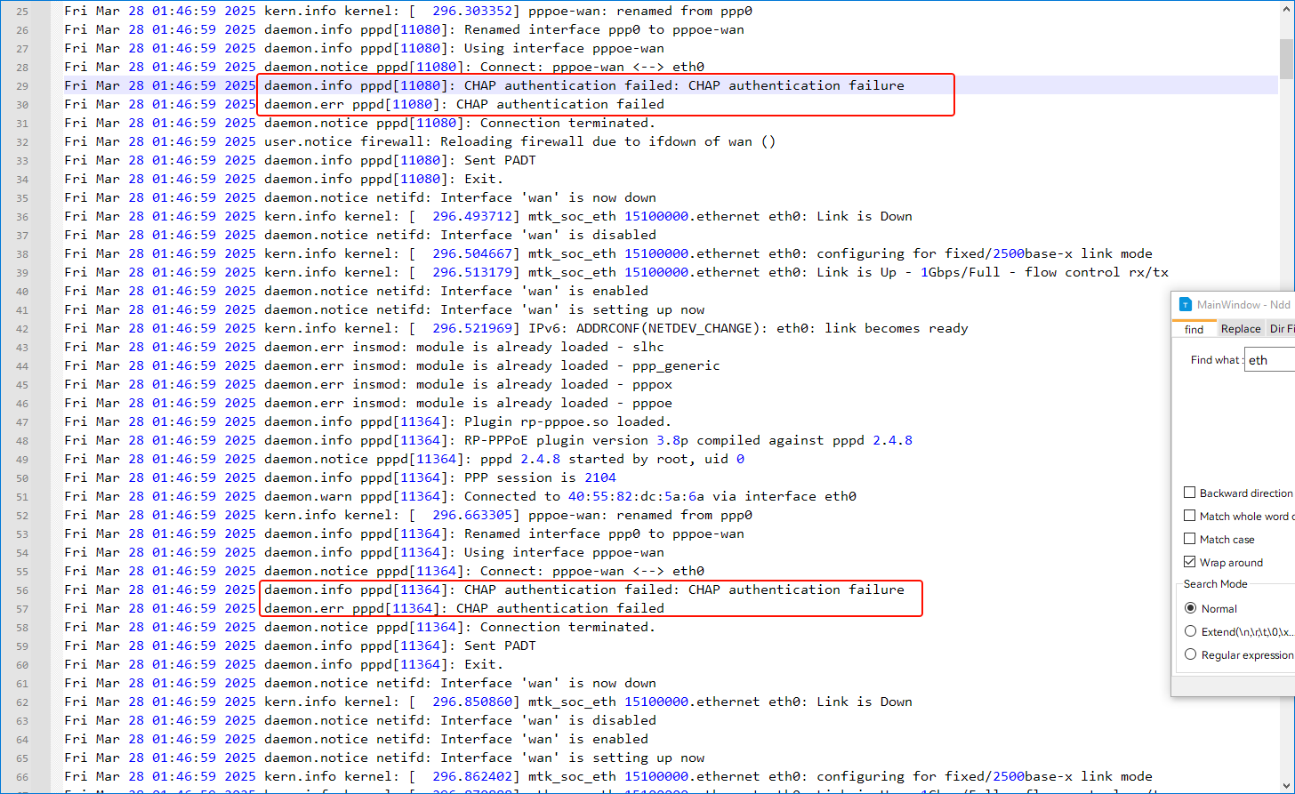
Task: Click the vertical scrollbar thumb
Action: [x=1286, y=59]
